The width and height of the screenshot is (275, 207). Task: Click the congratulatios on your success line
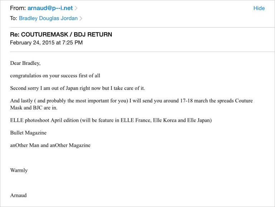55,76
